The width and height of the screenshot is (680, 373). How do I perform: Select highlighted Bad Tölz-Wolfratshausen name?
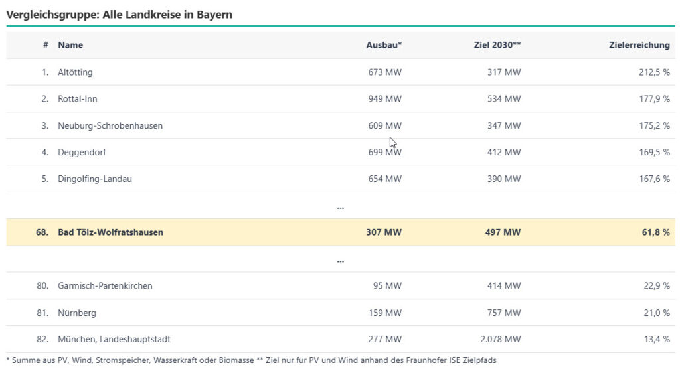click(x=110, y=232)
